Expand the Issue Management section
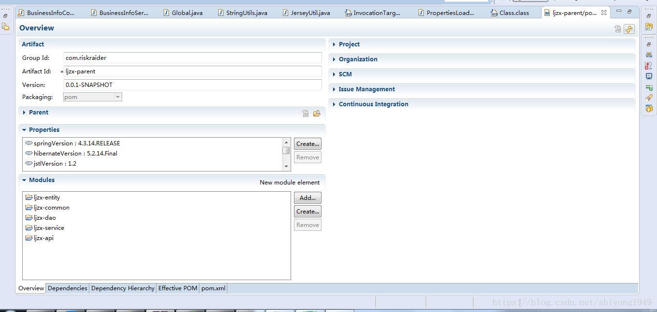The height and width of the screenshot is (312, 657). (334, 89)
